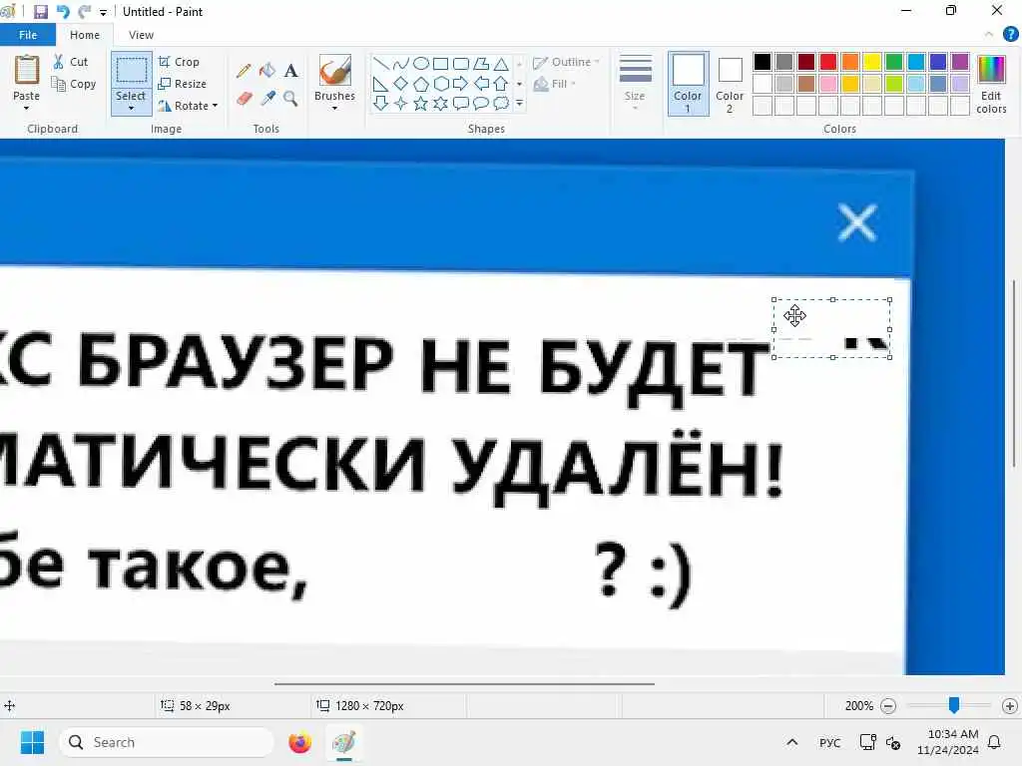
Task: Choose the Five-point star shape
Action: (x=421, y=103)
